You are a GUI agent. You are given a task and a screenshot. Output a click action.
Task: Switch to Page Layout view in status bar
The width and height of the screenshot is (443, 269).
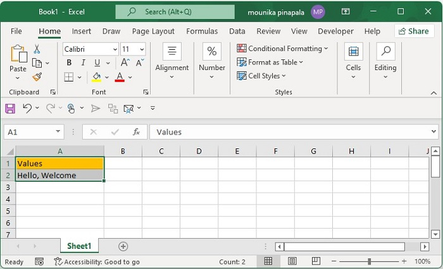[x=292, y=261]
